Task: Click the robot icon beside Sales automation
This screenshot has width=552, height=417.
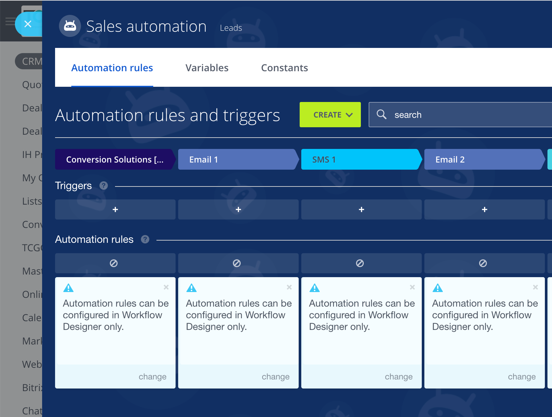Action: [x=70, y=26]
